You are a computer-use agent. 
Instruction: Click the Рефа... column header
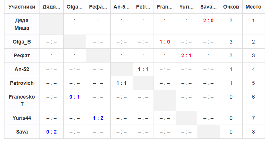[98, 7]
